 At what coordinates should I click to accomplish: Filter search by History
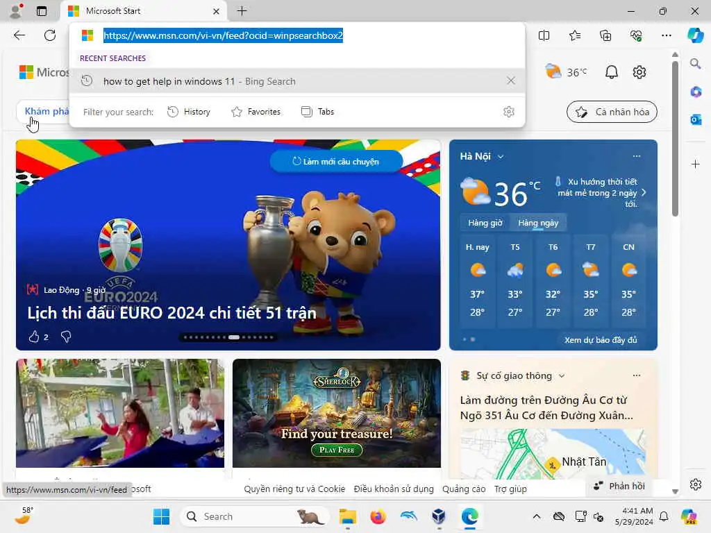pyautogui.click(x=189, y=112)
